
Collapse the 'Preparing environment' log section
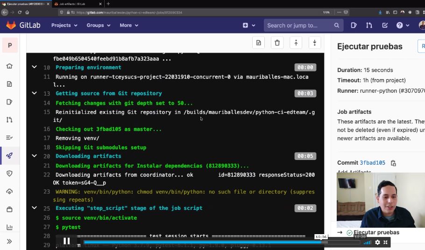tap(34, 67)
